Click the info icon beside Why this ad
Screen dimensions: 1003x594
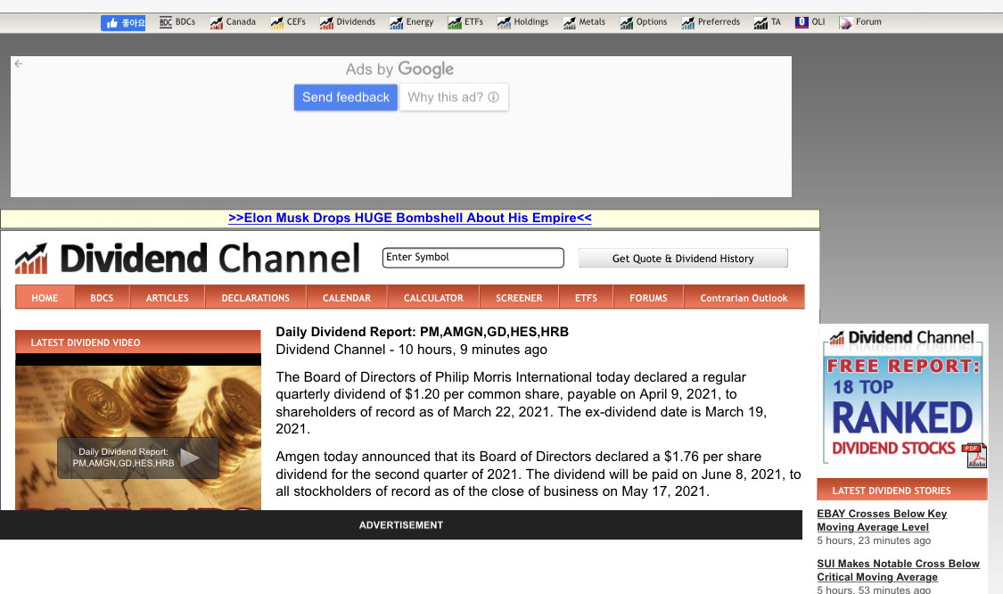494,97
